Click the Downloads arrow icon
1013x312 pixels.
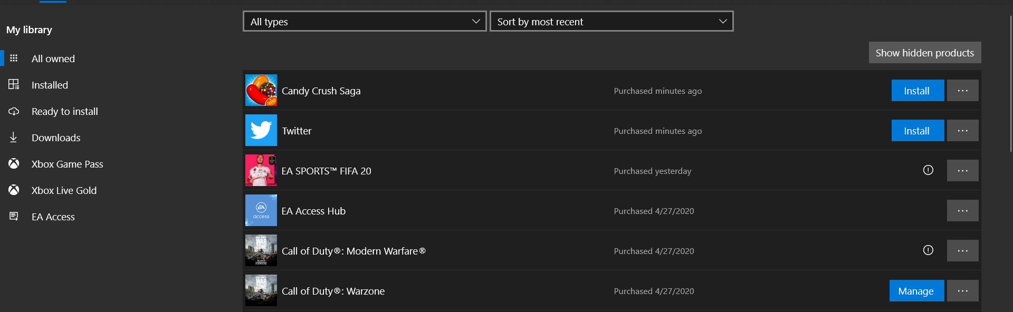pos(14,137)
